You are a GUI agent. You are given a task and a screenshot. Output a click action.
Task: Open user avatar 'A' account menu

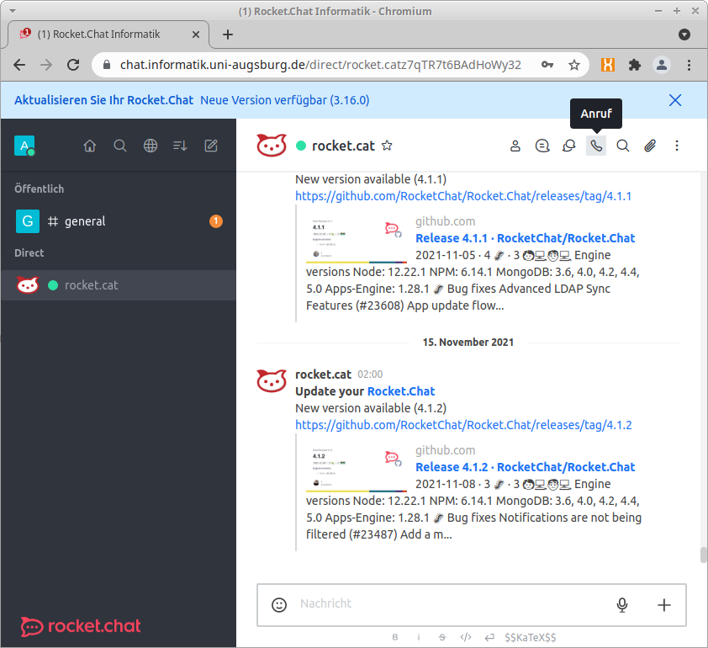24,146
